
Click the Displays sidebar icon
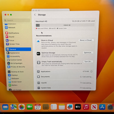[x=9, y=75]
